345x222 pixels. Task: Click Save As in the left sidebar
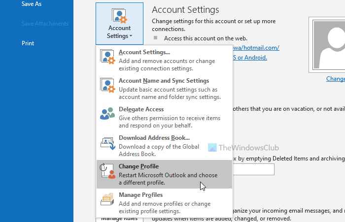click(32, 4)
